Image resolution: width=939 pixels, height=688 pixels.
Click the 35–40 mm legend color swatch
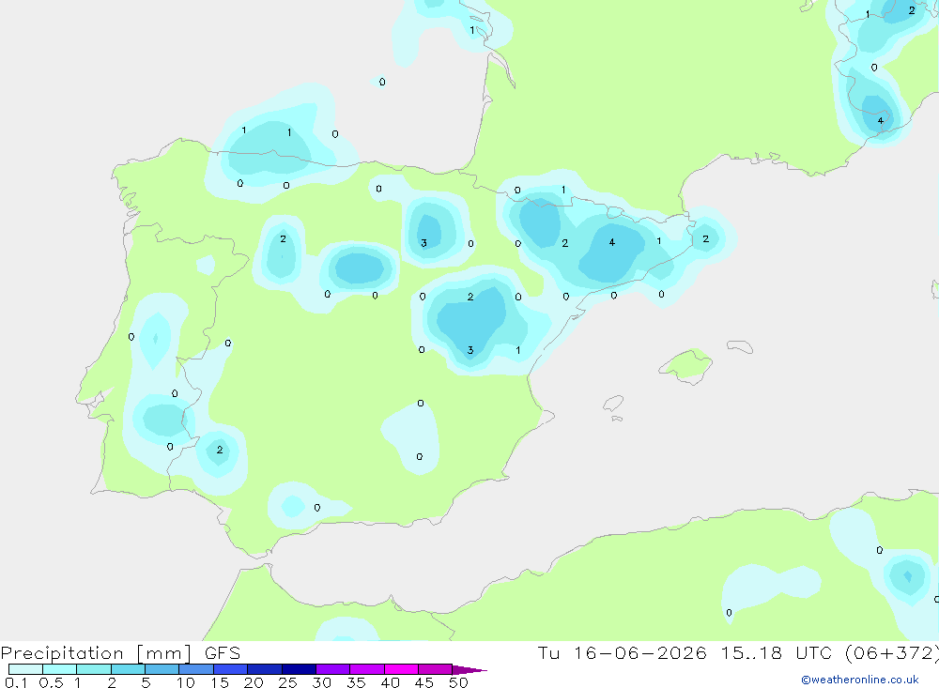(367, 669)
